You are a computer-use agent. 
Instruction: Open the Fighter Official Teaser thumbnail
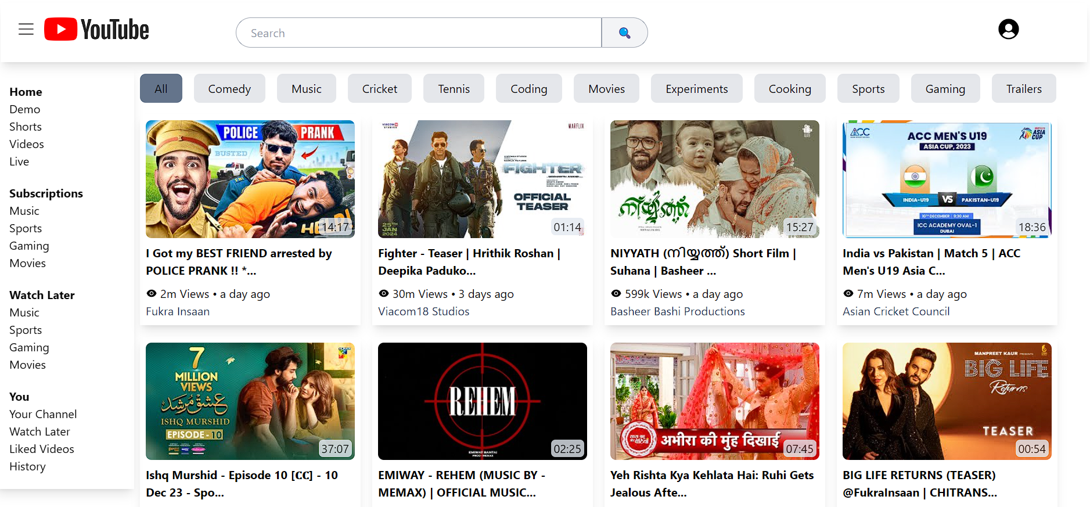tap(483, 179)
